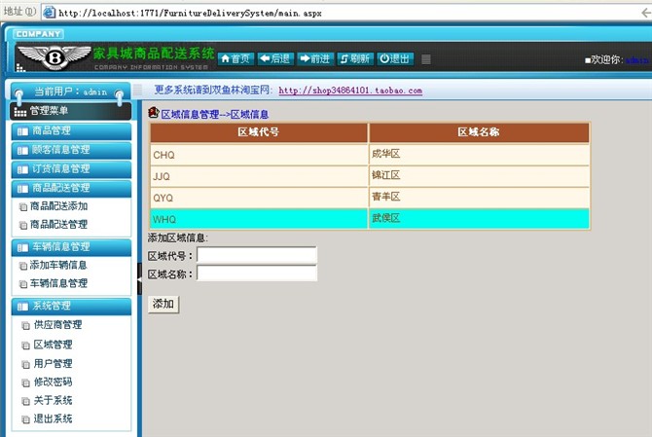Click the 后退 back button
This screenshot has height=437, width=652.
[275, 58]
